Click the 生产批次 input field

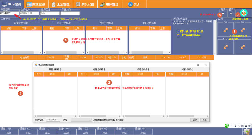tap(30, 13)
